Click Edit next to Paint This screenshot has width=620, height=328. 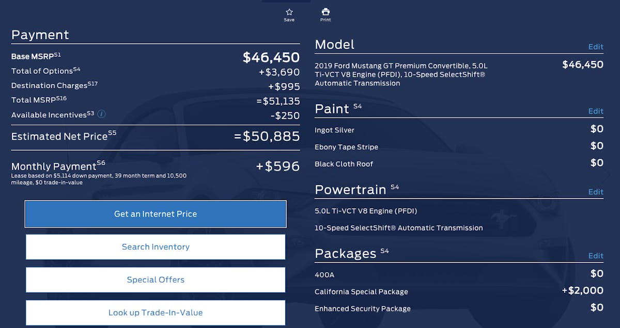tap(596, 111)
